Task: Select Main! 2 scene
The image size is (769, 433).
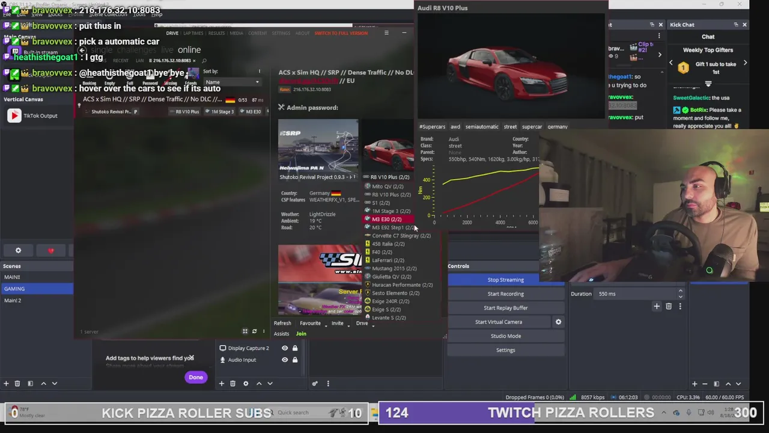Action: click(36, 300)
